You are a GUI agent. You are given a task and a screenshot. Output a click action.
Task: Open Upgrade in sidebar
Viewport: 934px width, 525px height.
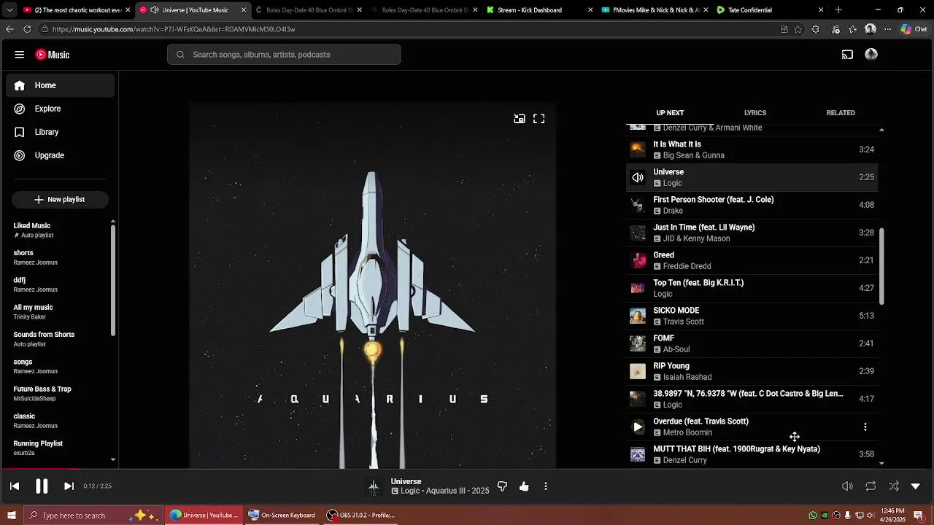coord(61,155)
